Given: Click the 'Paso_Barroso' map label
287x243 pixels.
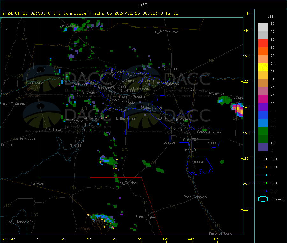Looking at the screenshot, I should 195,197.
